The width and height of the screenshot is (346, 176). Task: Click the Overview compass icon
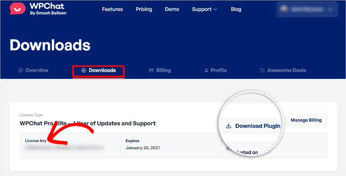[21, 70]
